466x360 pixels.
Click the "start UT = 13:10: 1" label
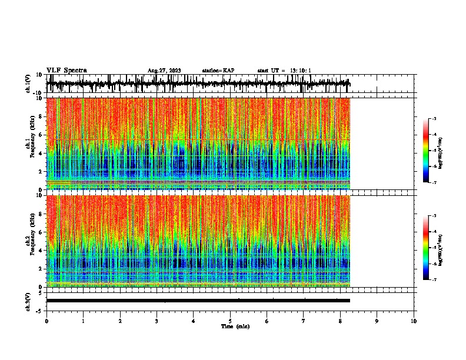284,71
